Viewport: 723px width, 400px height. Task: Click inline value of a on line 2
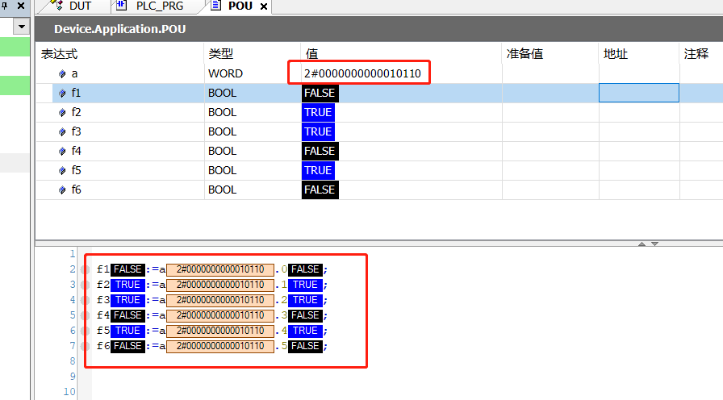220,269
